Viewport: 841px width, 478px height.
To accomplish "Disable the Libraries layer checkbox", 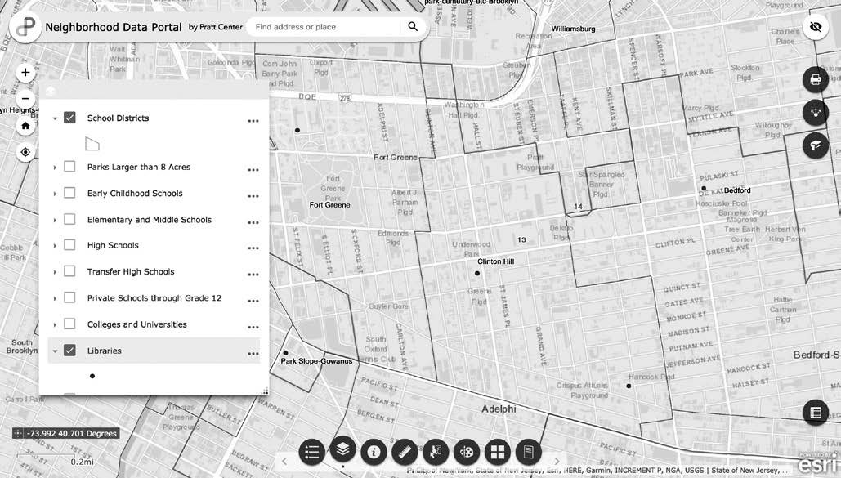I will (69, 351).
